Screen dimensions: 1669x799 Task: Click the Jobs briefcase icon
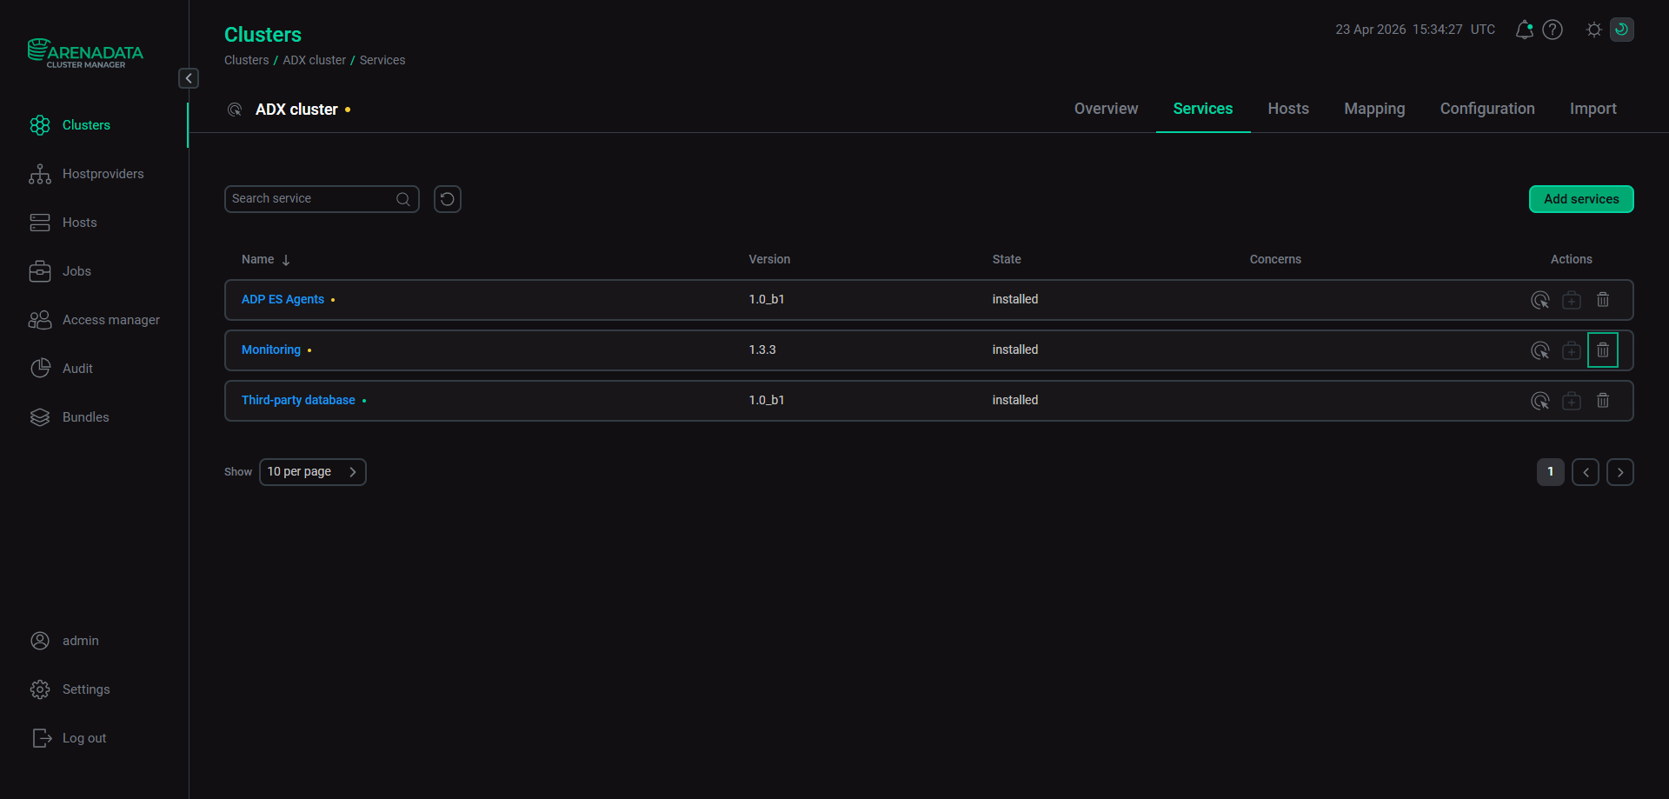coord(40,271)
